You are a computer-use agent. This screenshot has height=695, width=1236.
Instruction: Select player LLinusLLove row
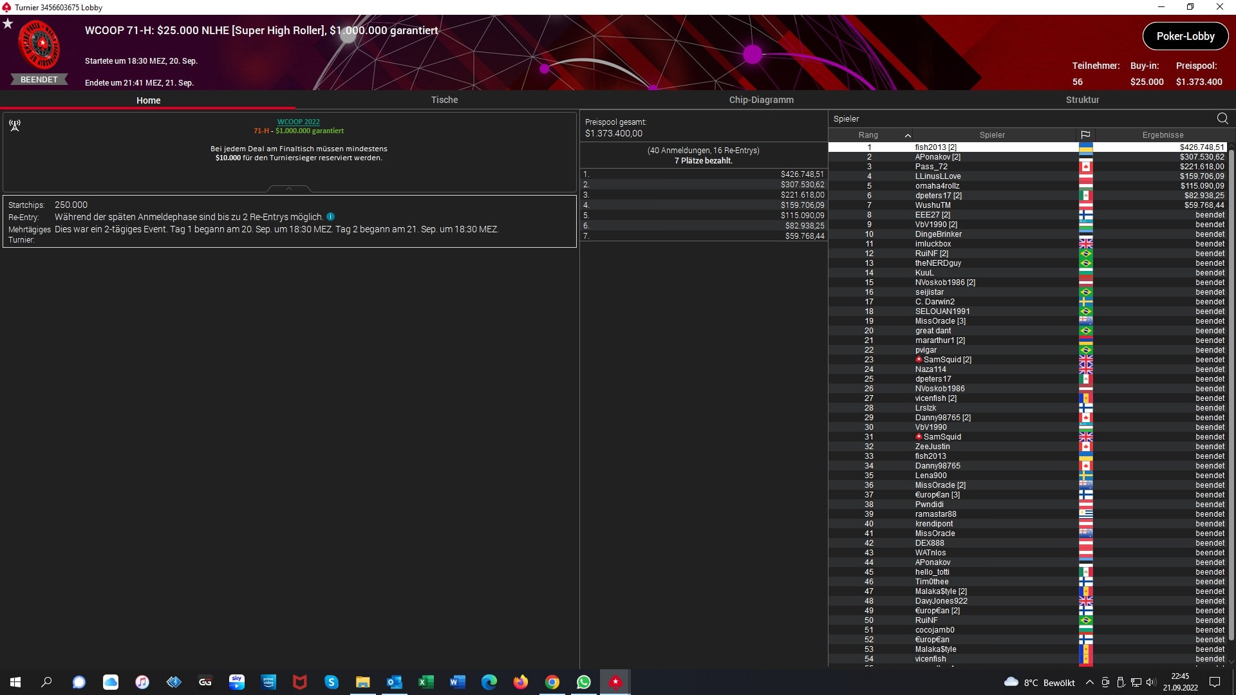[x=1027, y=176]
